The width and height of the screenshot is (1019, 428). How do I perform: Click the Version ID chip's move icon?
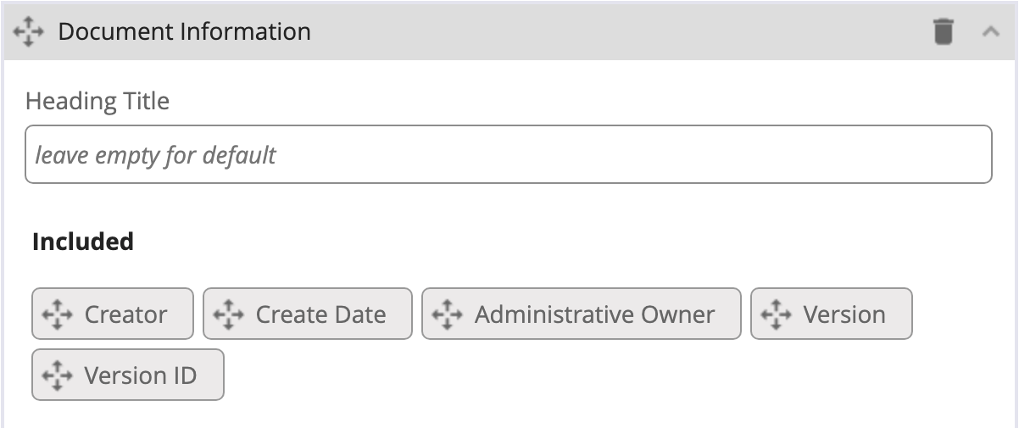pos(57,375)
